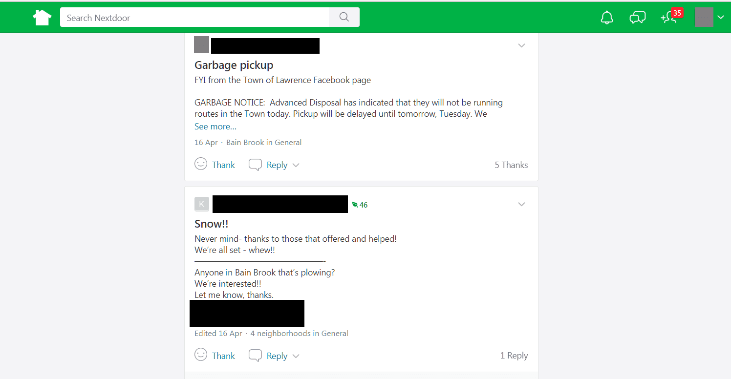Image resolution: width=731 pixels, height=379 pixels.
Task: Click speech bubble icon on Garbage pickup post
Action: [x=255, y=165]
